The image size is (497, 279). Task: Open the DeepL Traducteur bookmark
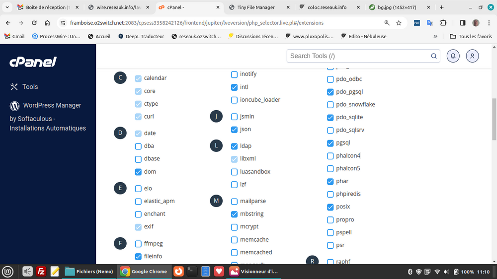coord(141,36)
